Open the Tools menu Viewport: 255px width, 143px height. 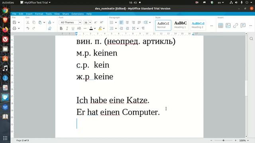tap(49, 14)
